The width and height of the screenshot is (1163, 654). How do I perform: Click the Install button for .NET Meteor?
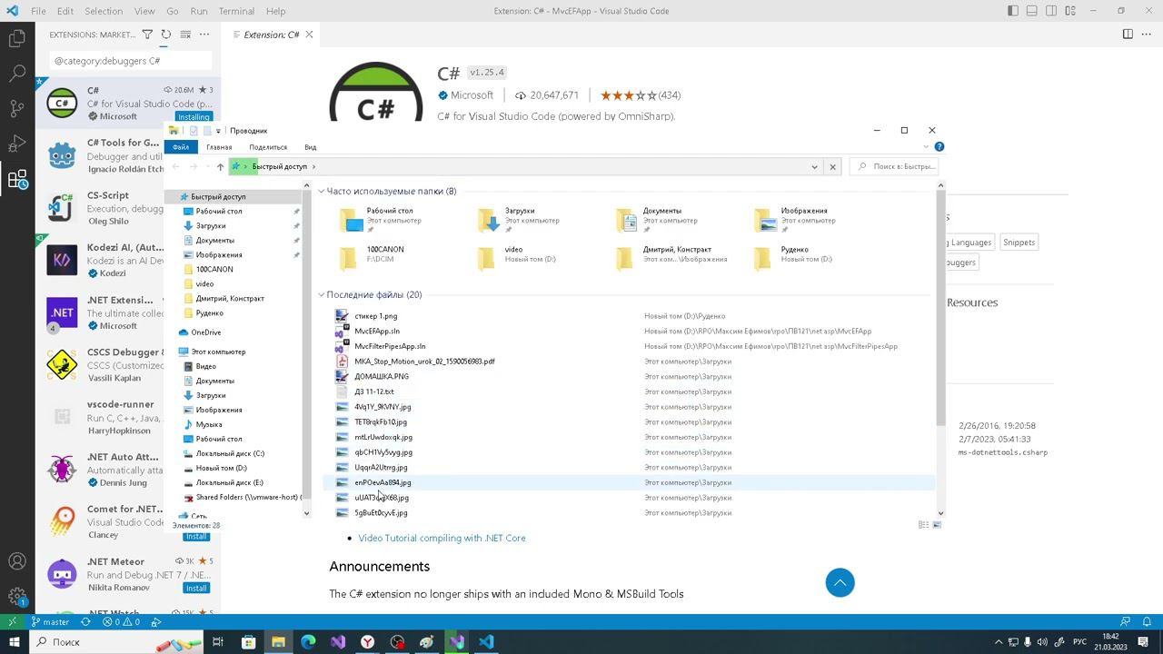196,589
